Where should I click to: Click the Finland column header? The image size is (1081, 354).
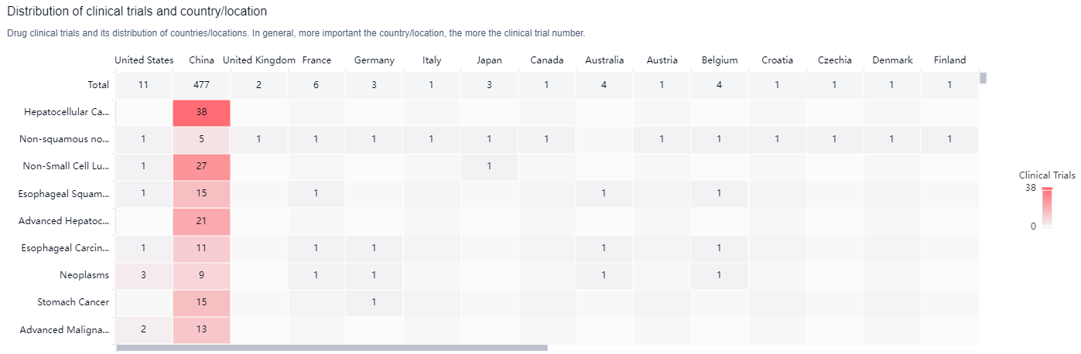949,60
